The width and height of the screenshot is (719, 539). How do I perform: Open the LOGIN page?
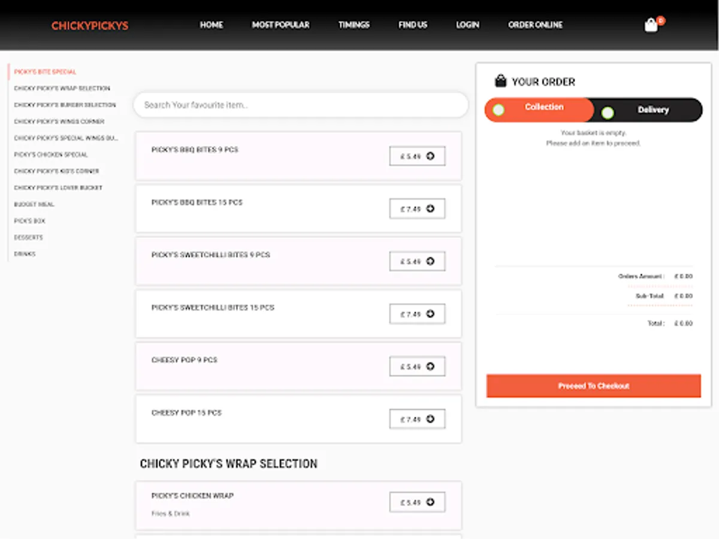pyautogui.click(x=467, y=25)
